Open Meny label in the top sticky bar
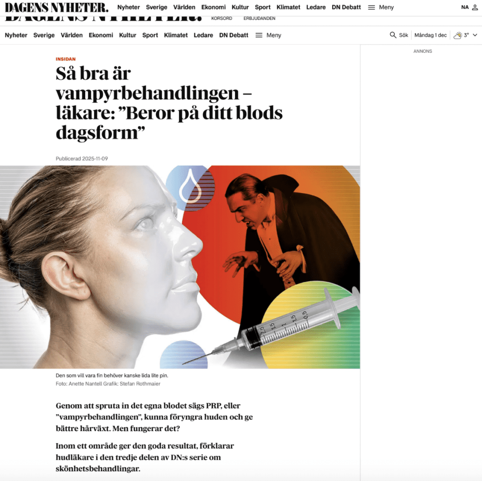Viewport: 482px width, 481px height. pyautogui.click(x=386, y=8)
